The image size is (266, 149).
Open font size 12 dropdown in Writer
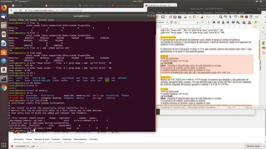coord(209,22)
